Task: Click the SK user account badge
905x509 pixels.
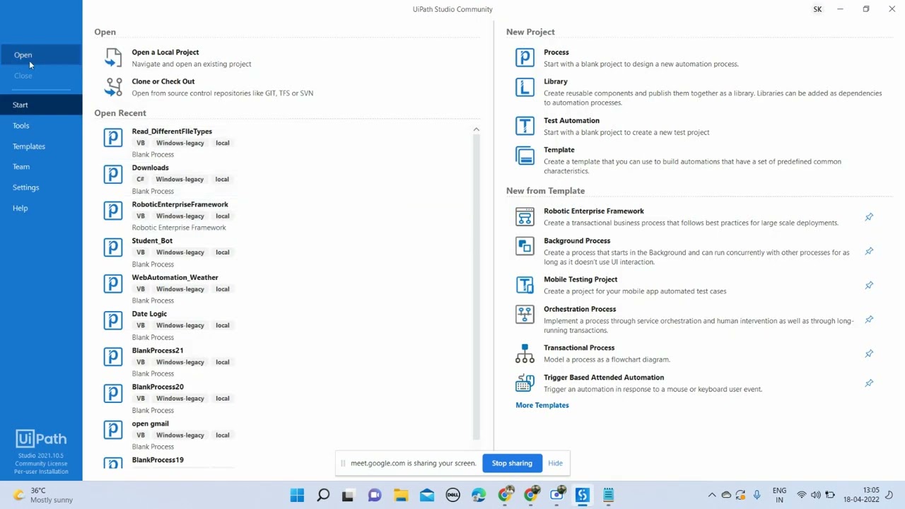Action: coord(817,9)
